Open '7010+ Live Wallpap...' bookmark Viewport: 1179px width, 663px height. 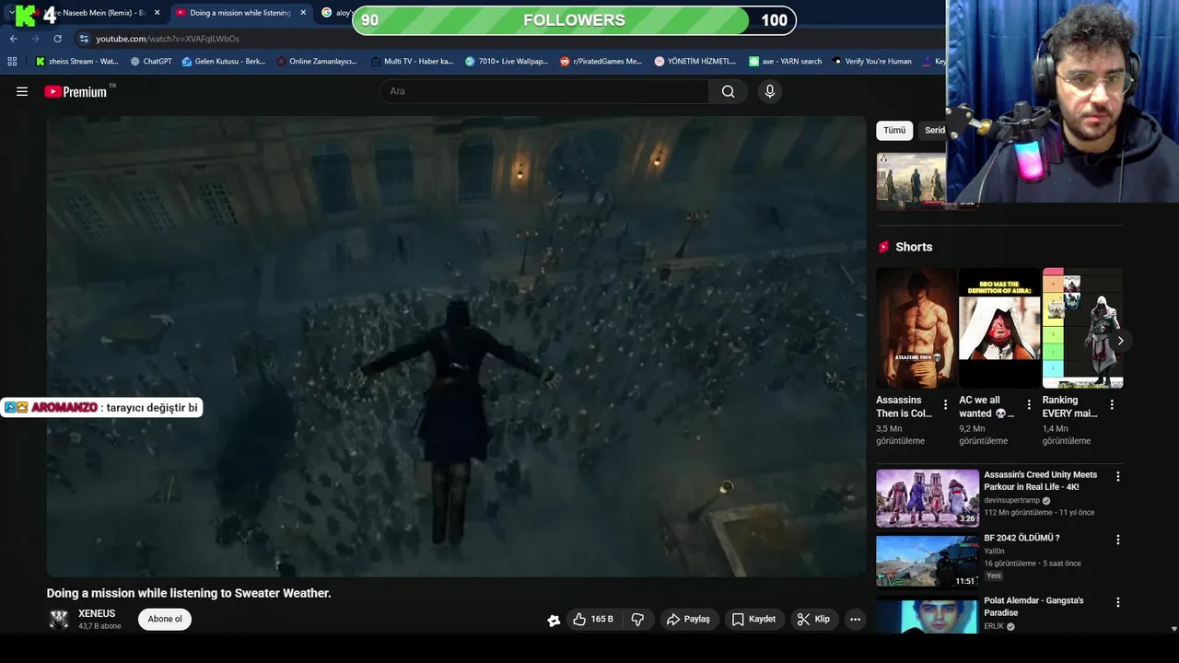click(x=507, y=62)
